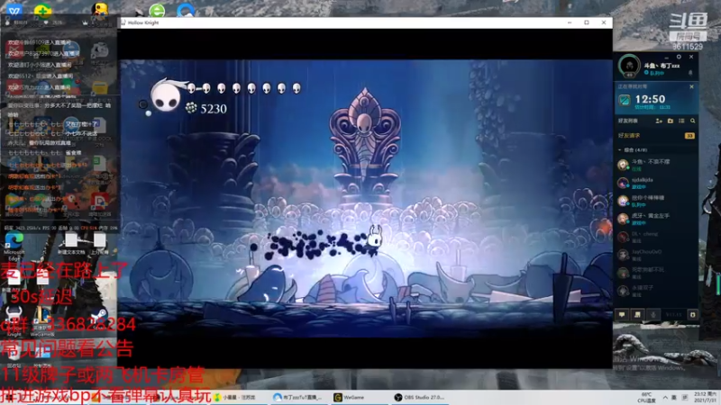Click the settings gear in the friends panel
This screenshot has height=405, width=721.
[x=679, y=57]
